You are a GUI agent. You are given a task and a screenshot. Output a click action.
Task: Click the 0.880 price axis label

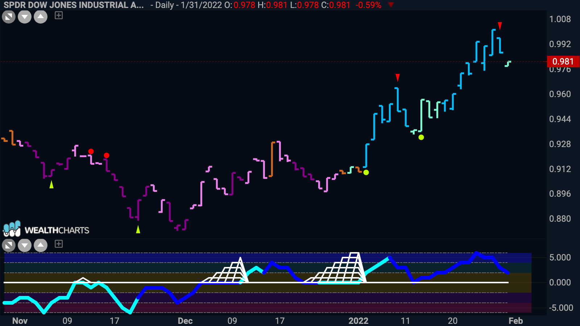pos(560,219)
